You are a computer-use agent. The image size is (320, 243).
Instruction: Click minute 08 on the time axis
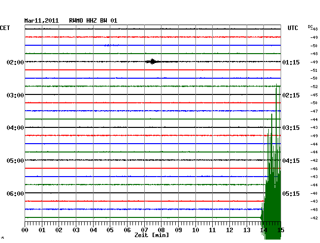click(x=161, y=230)
